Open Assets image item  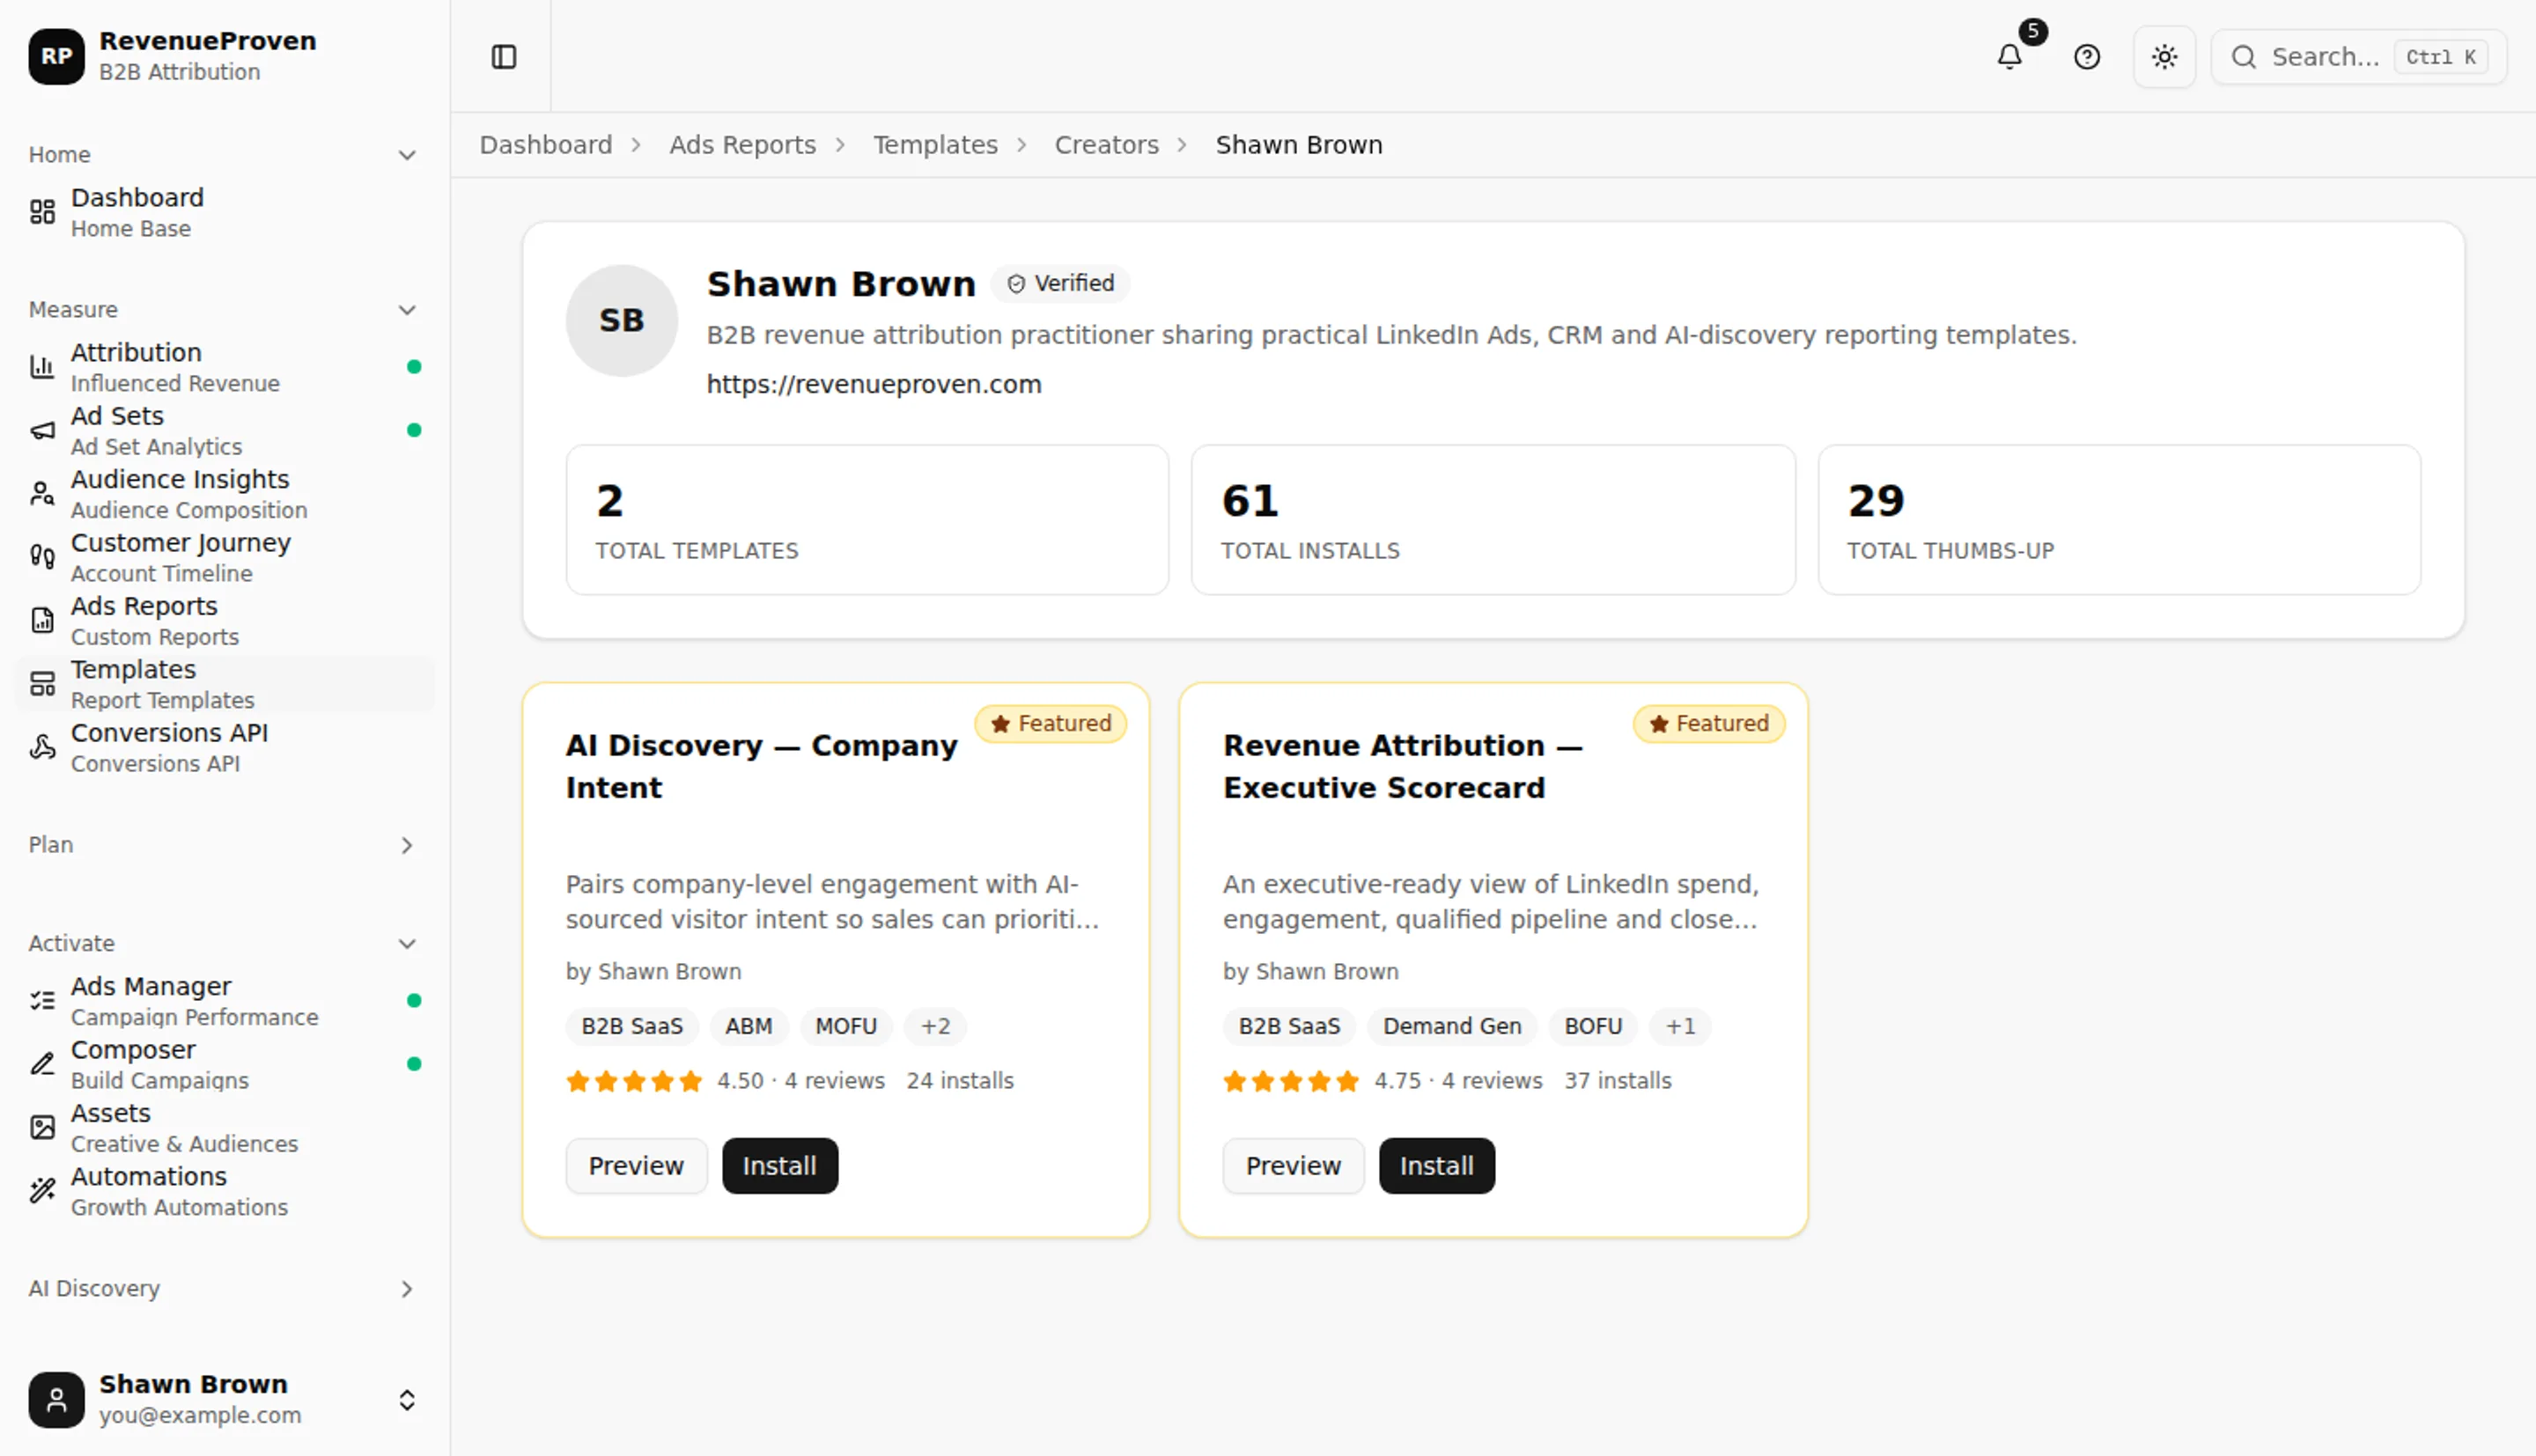(224, 1127)
